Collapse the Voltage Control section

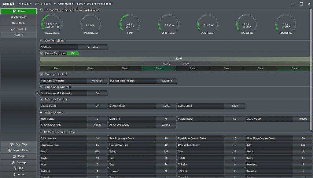pos(42,74)
